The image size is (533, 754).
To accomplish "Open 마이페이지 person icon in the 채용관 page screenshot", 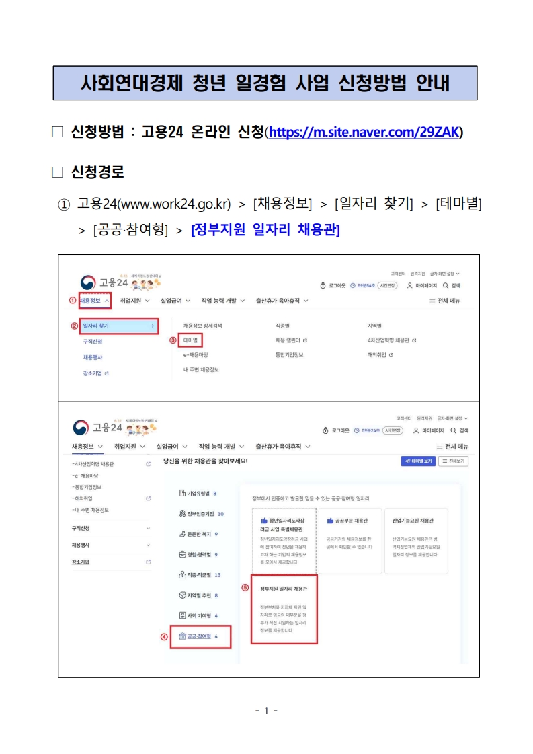I will tap(416, 431).
